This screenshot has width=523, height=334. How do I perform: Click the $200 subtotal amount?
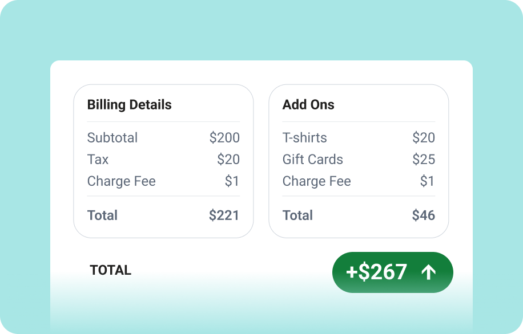pos(224,137)
